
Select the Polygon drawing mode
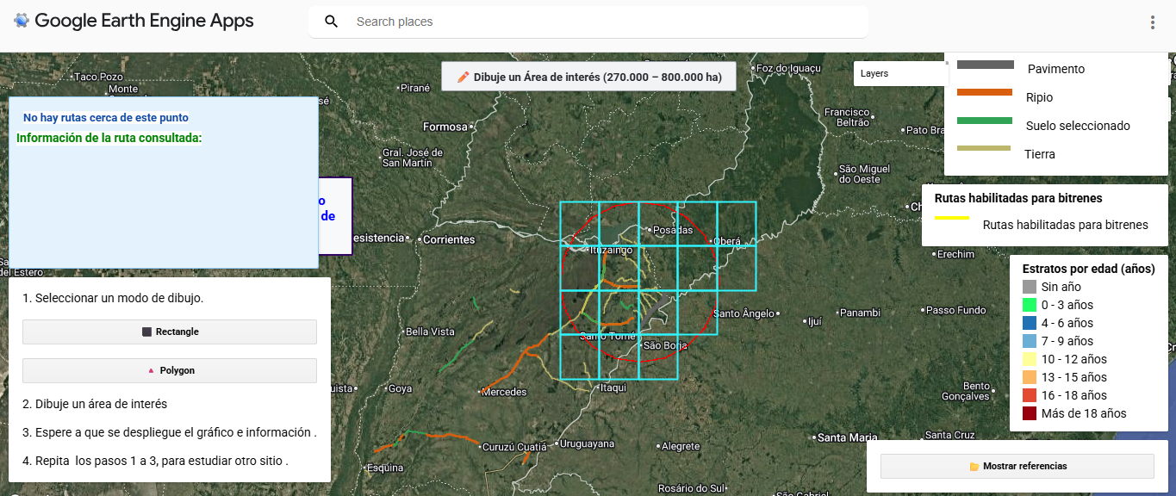click(170, 370)
